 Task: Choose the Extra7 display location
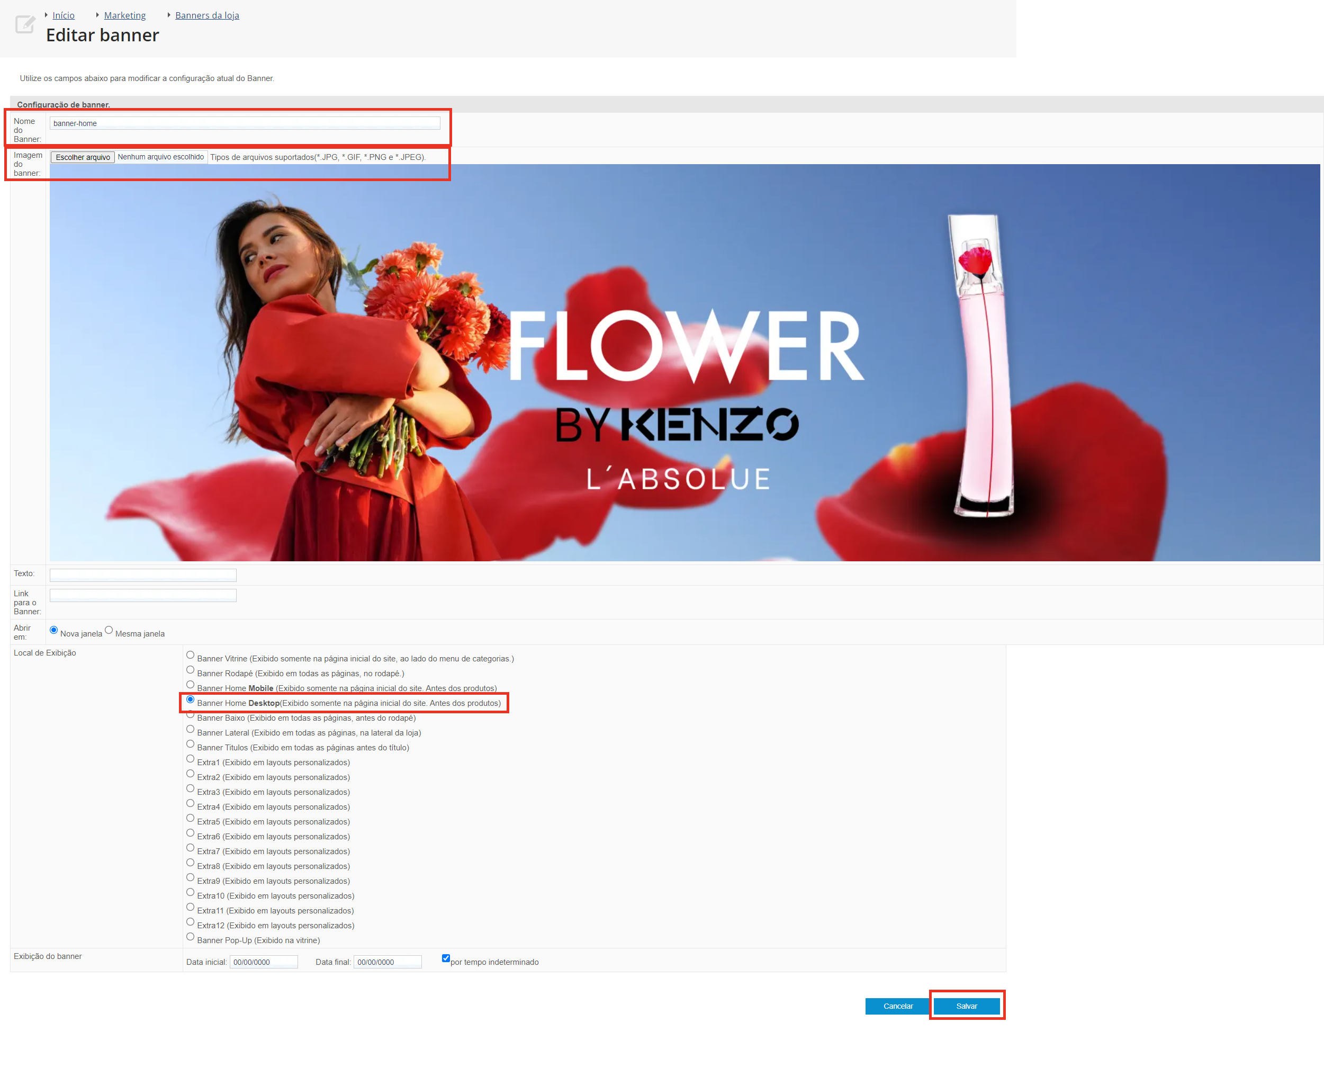point(190,848)
